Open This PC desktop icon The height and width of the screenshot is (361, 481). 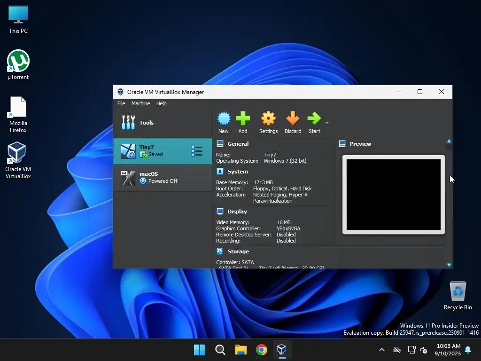click(18, 19)
